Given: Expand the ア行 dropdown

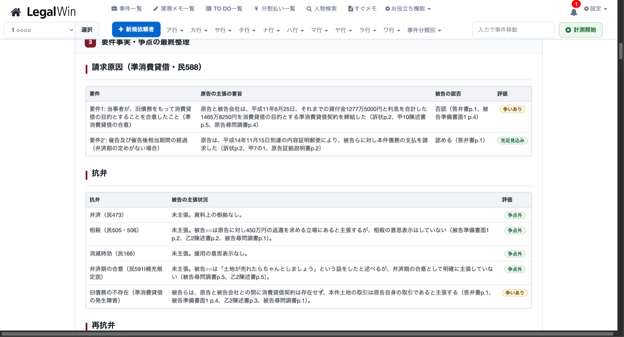Looking at the screenshot, I should (175, 30).
